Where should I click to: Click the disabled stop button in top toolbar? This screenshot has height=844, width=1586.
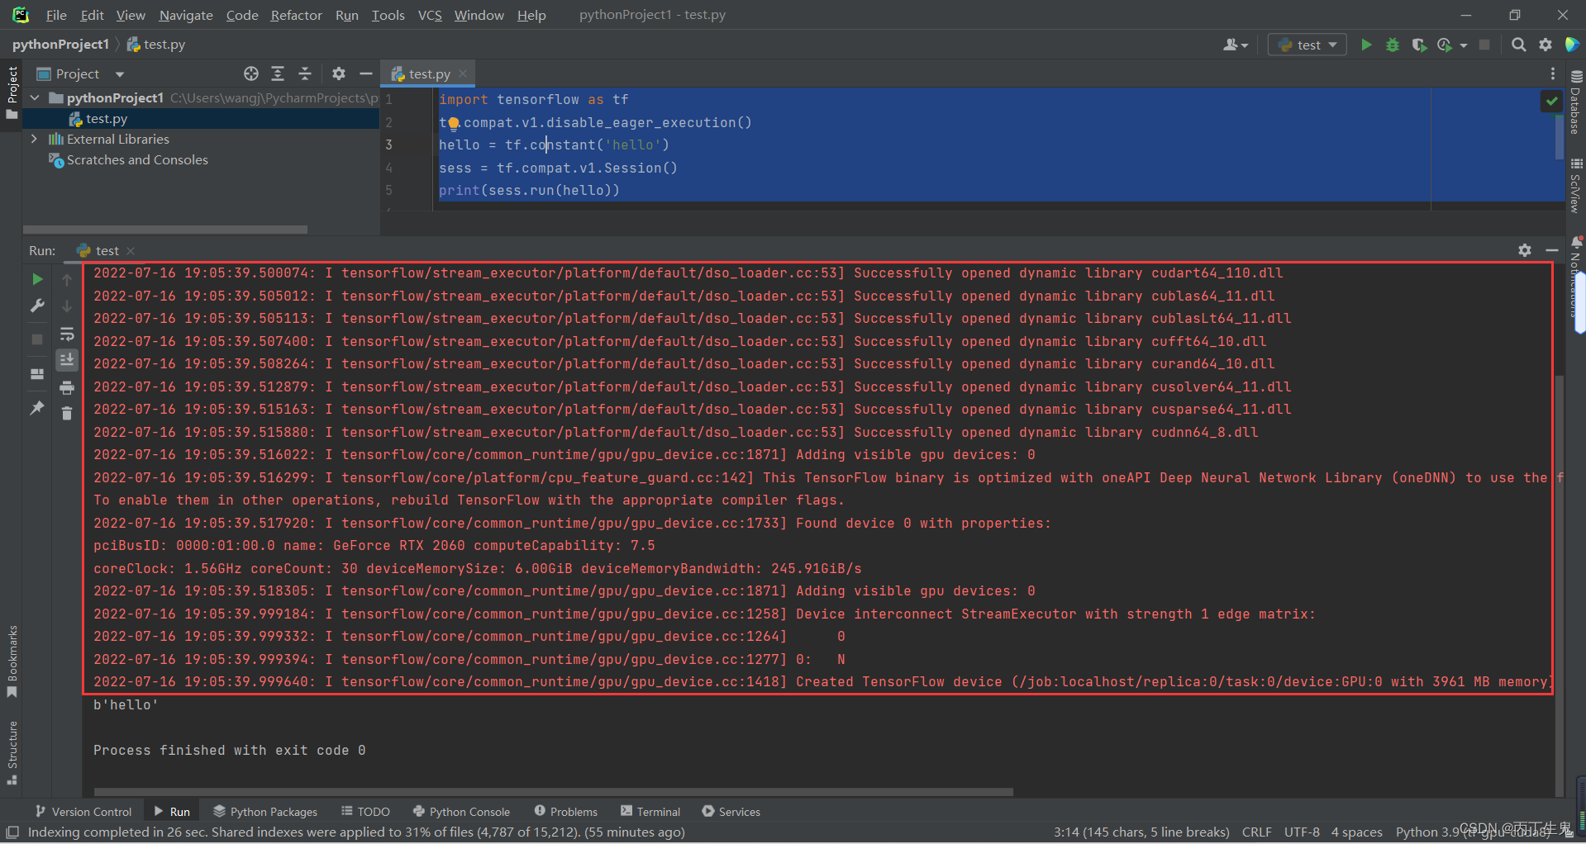pos(1484,45)
